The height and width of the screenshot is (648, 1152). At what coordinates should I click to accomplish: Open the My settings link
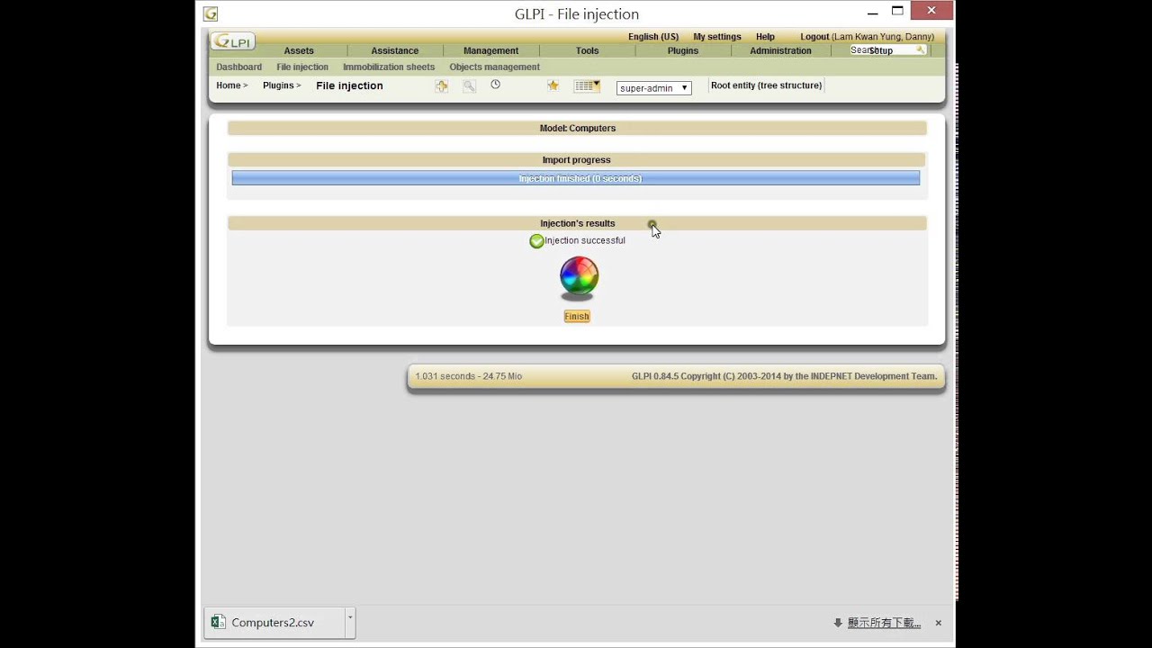(x=717, y=37)
